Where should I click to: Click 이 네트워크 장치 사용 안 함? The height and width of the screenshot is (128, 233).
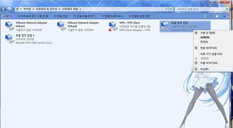pyautogui.click(x=33, y=16)
